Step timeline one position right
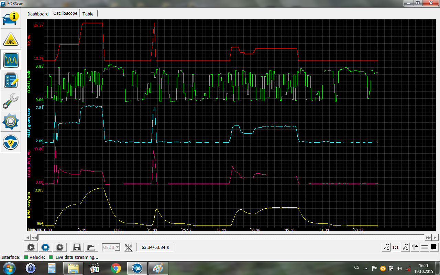This screenshot has width=440, height=275. pyautogui.click(x=435, y=237)
